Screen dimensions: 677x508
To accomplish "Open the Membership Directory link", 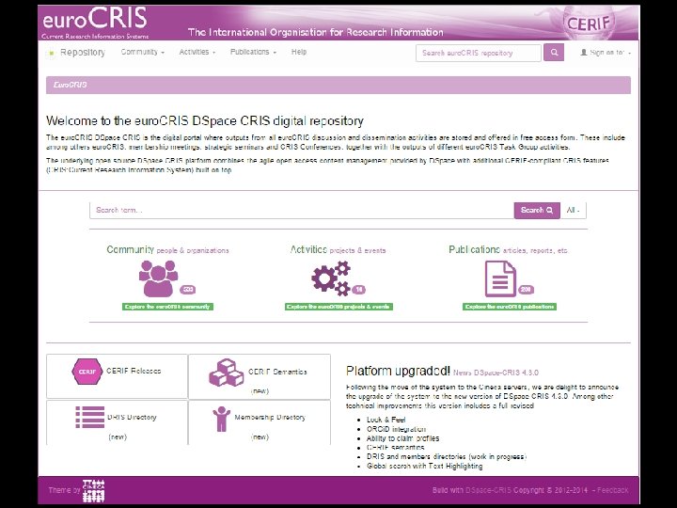I will point(270,418).
